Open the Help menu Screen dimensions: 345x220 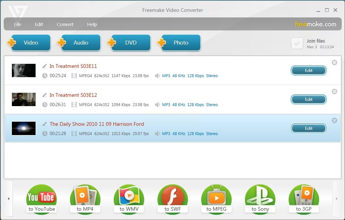(92, 24)
